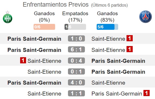Click red card icon in 0:4 match row

23,60
